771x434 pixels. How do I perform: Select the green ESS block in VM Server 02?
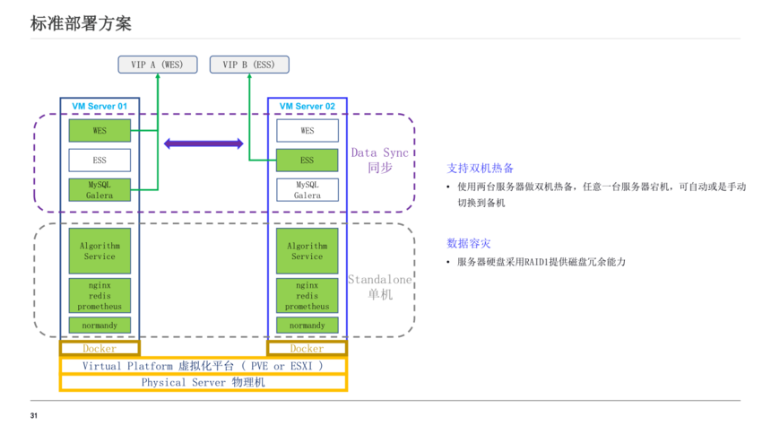point(307,161)
